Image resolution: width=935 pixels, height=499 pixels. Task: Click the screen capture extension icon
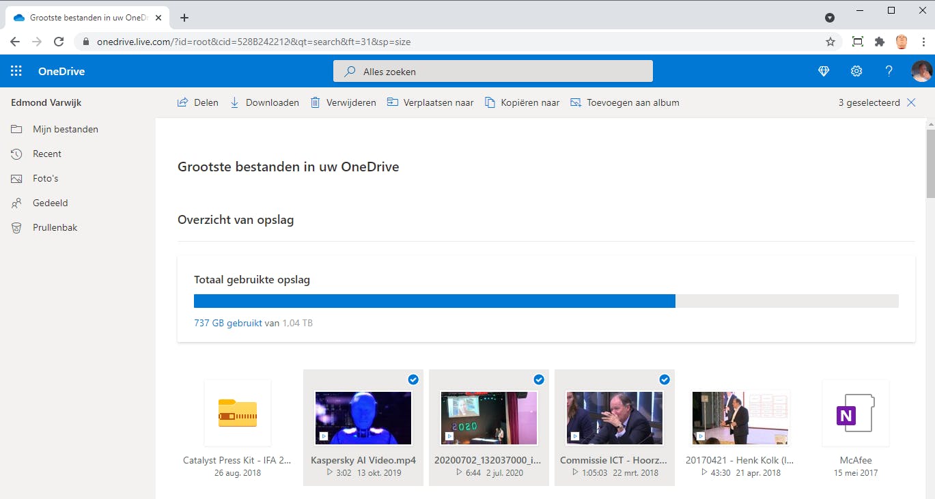click(858, 42)
